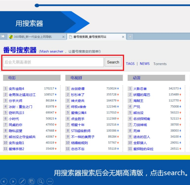Go to the previous slide
190x185 pixels.
[x=4, y=181]
